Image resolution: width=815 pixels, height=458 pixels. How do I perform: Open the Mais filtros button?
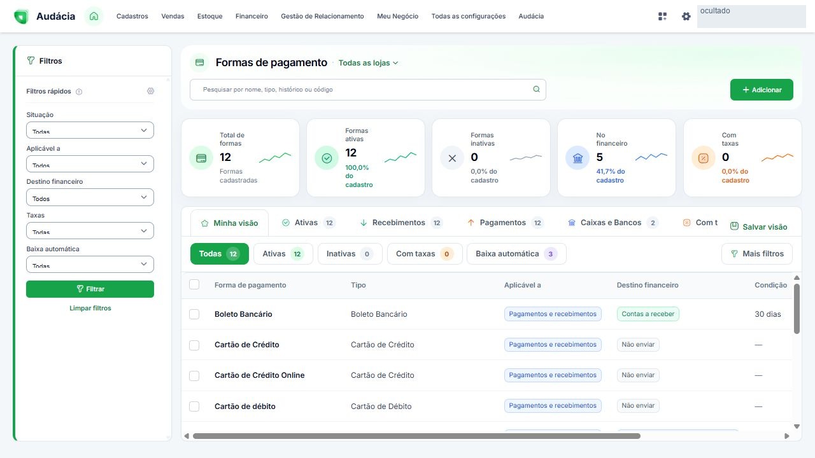click(x=757, y=254)
